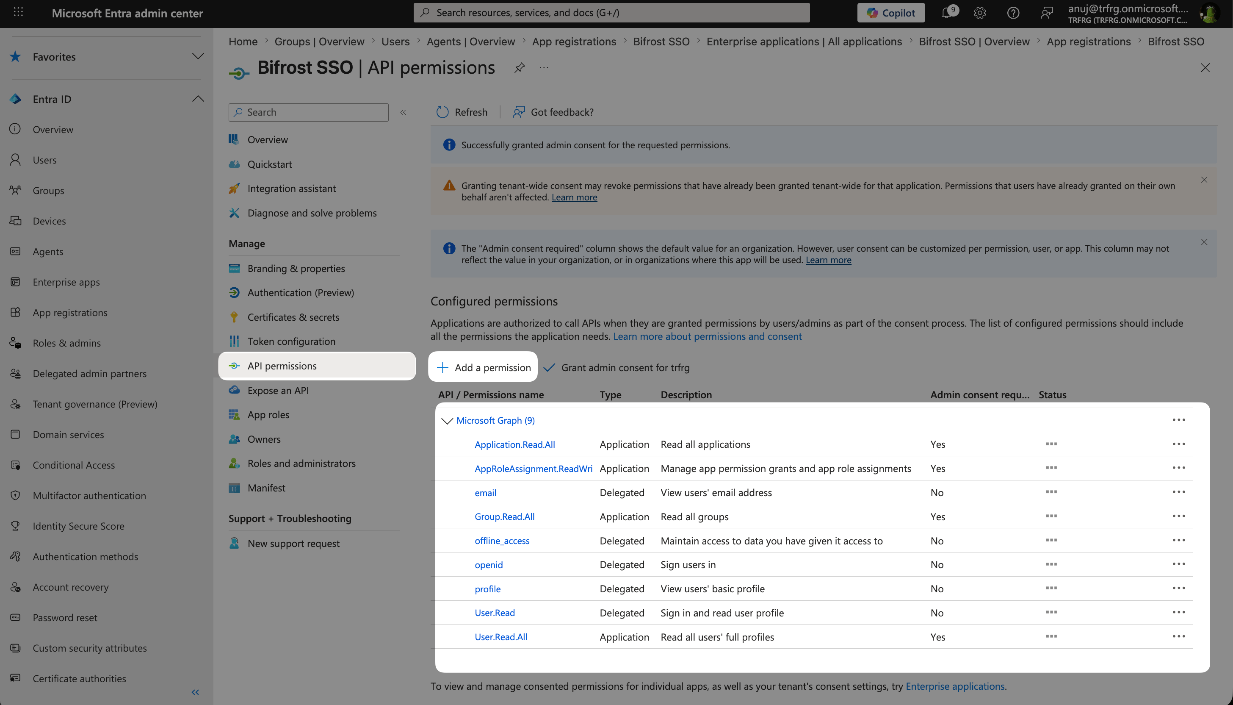Open Integration assistant menu item
The image size is (1233, 705).
(291, 189)
